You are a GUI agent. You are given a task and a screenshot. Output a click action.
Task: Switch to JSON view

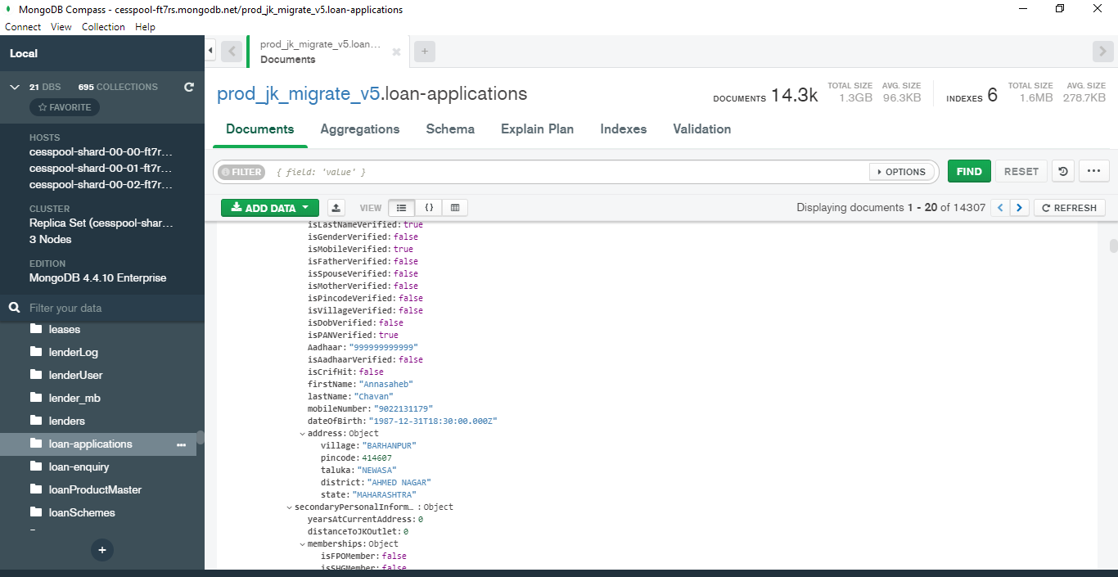point(428,208)
